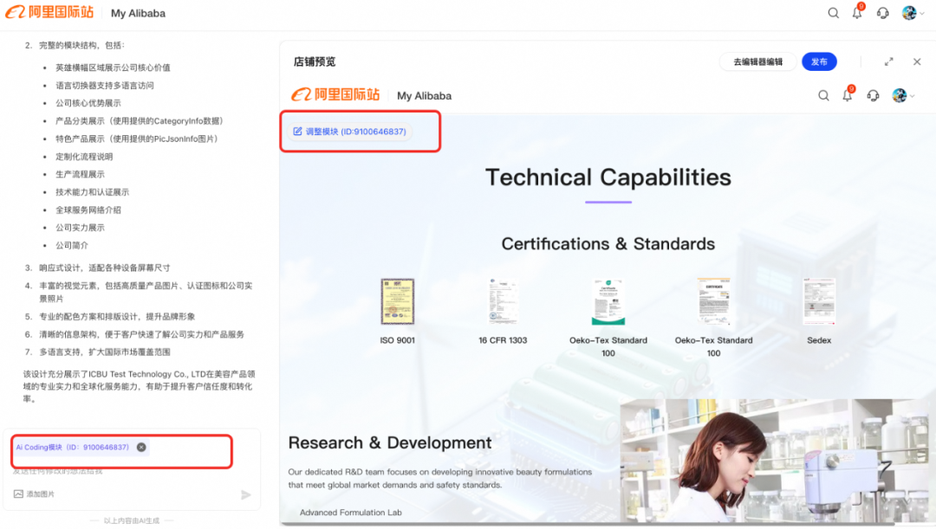Click 语言切换器支持多语言访问 list item
This screenshot has width=936, height=529.
(105, 86)
